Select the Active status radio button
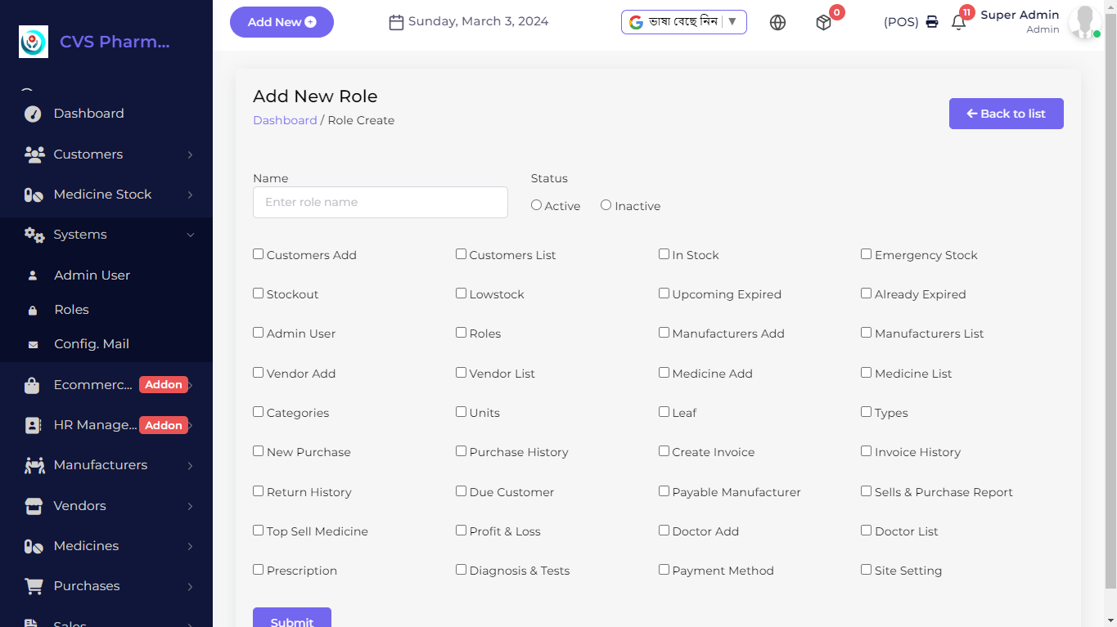 [x=536, y=205]
